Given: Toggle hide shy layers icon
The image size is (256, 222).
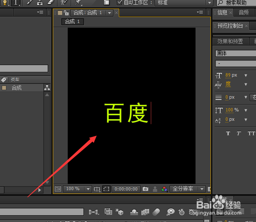Looking at the screenshot, I should pyautogui.click(x=134, y=212).
